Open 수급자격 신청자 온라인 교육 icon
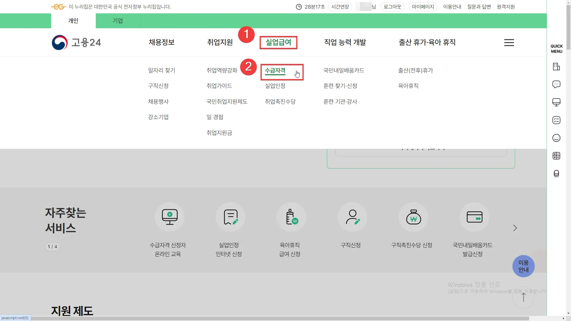Screen dimensions: 571x321 (170, 217)
